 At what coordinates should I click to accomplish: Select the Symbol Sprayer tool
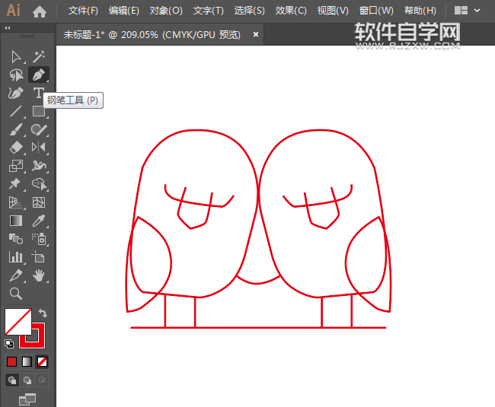[x=39, y=239]
